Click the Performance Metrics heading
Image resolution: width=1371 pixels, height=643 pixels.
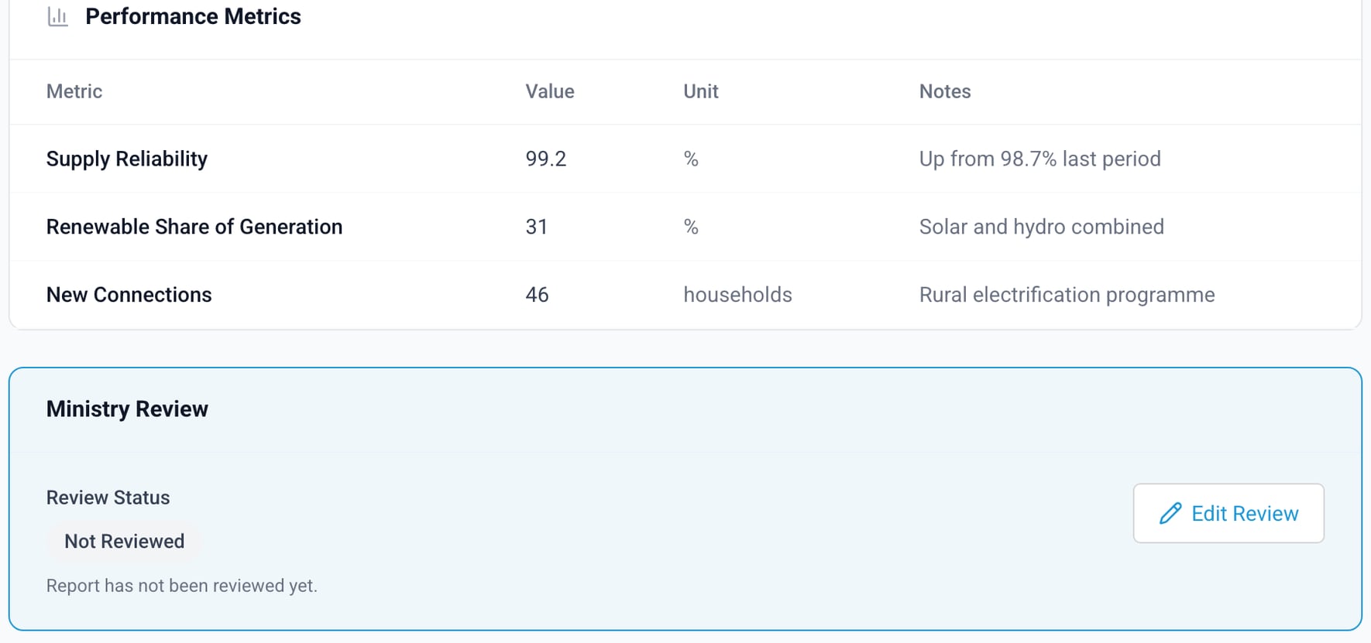coord(193,16)
